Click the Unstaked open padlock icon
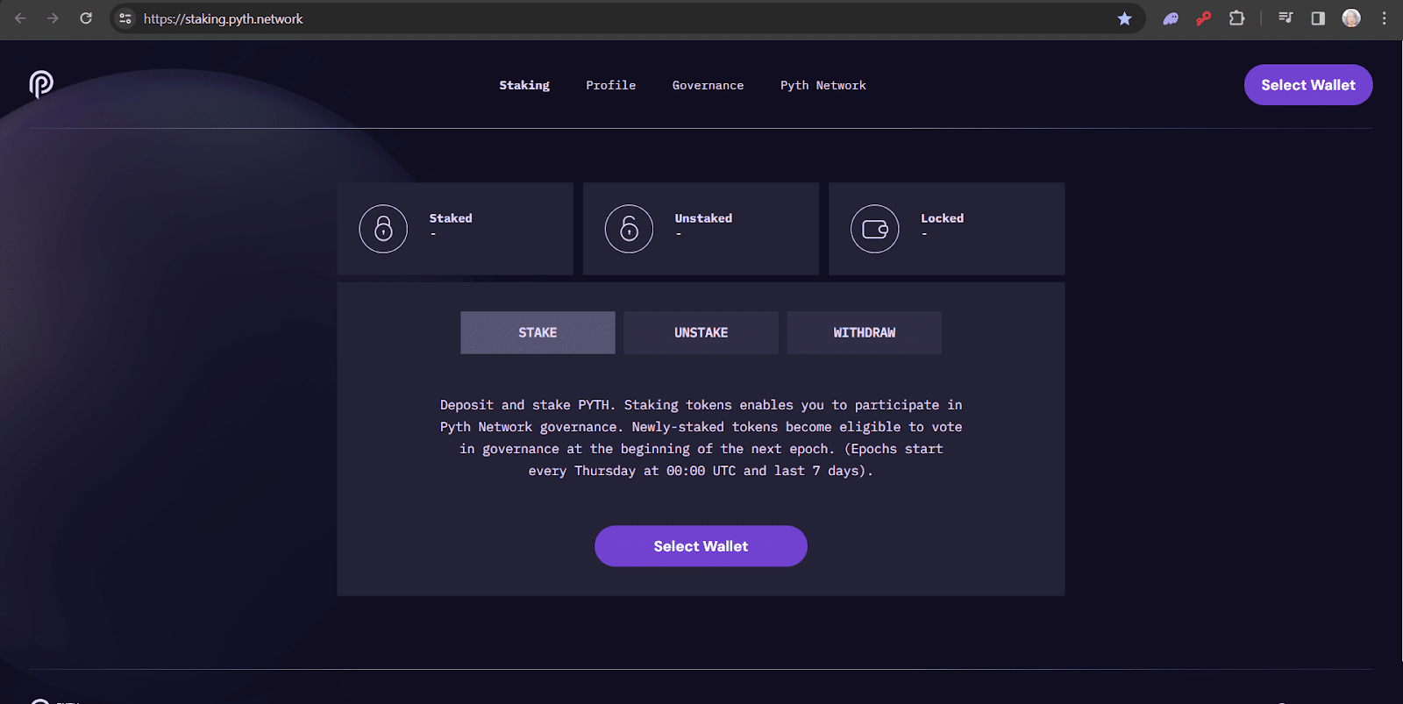Viewport: 1403px width, 704px height. pyautogui.click(x=629, y=229)
